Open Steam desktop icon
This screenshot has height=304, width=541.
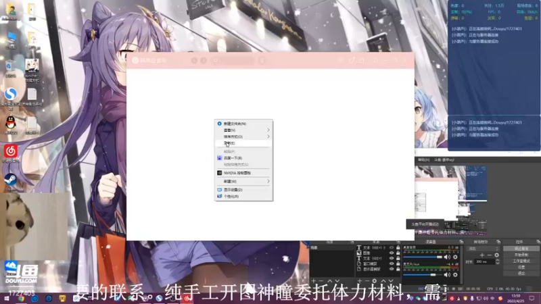click(11, 182)
